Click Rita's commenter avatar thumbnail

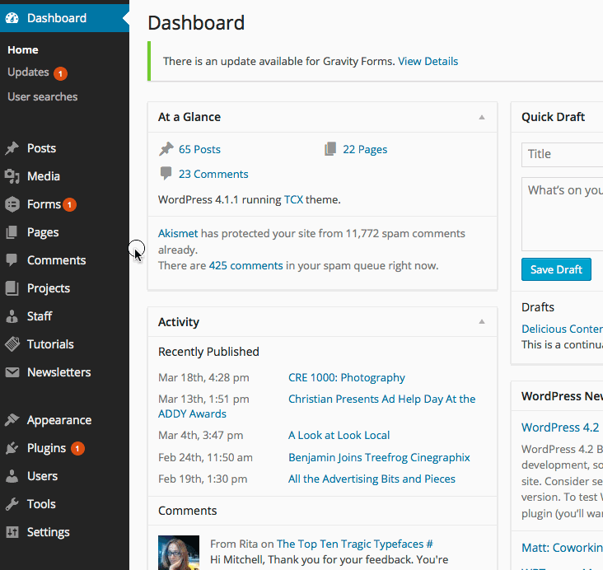click(179, 553)
